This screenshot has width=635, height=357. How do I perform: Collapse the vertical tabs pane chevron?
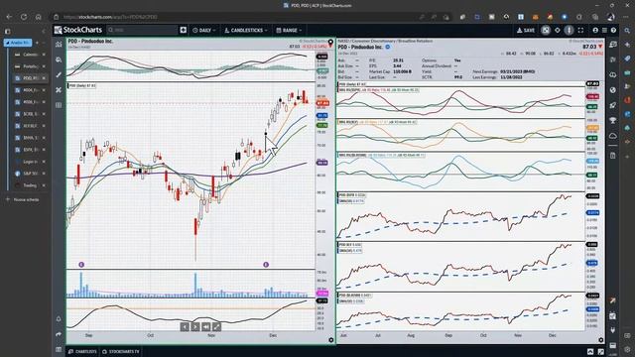point(44,31)
